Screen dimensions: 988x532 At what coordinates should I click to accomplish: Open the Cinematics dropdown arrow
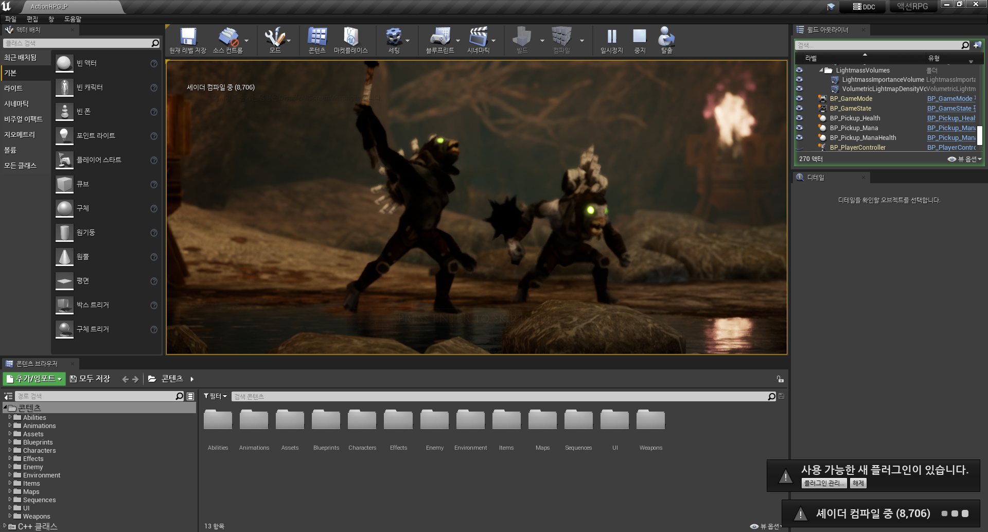(x=493, y=40)
